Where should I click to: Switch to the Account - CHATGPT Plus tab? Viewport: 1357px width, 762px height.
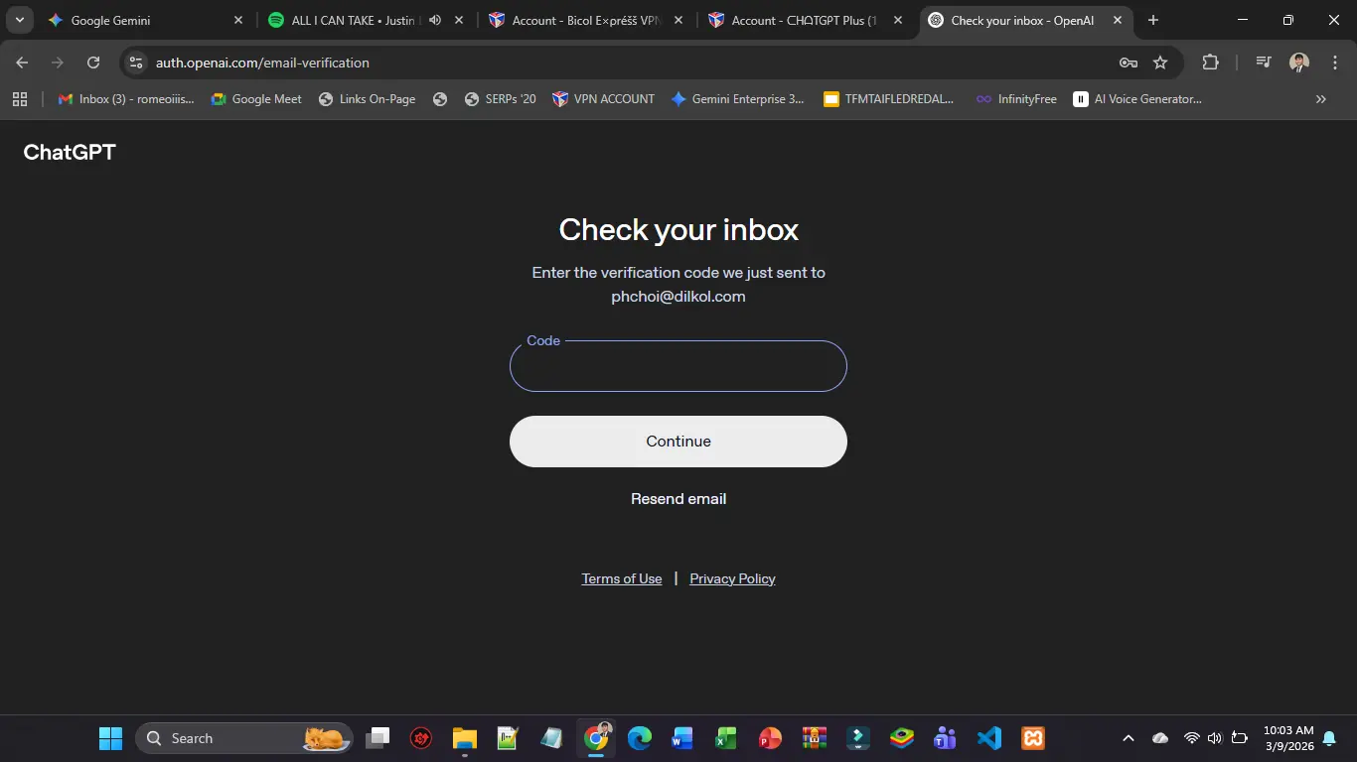(x=804, y=20)
